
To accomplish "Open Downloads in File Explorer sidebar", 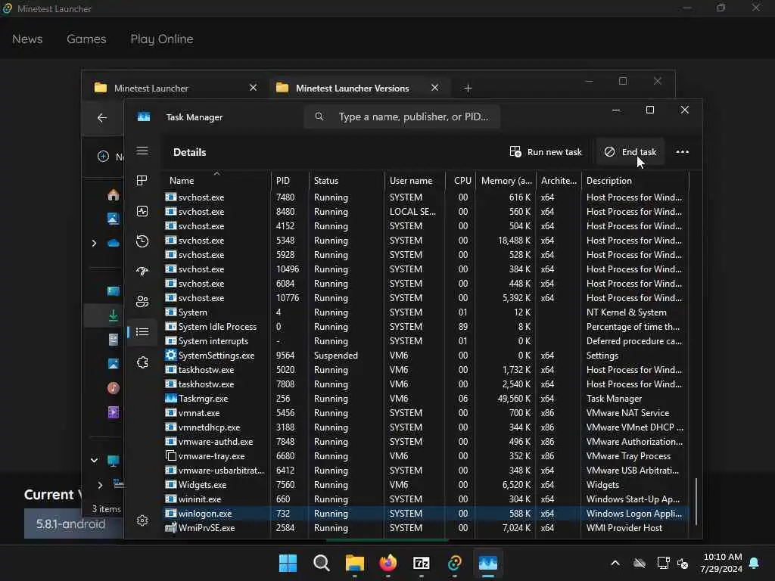I will coord(114,315).
